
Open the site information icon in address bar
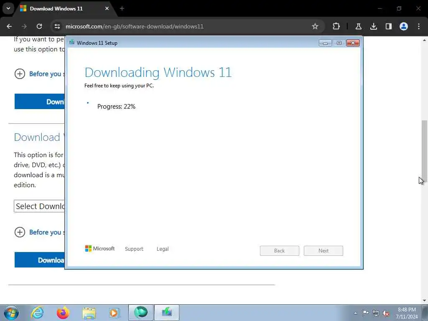click(x=57, y=26)
